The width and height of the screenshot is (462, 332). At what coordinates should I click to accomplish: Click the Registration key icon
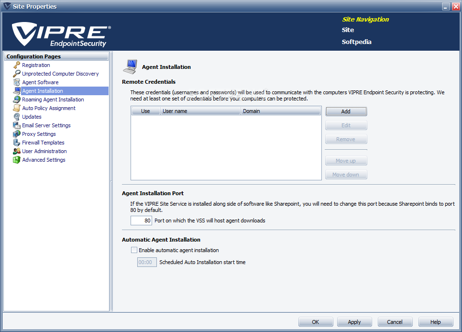tap(17, 65)
